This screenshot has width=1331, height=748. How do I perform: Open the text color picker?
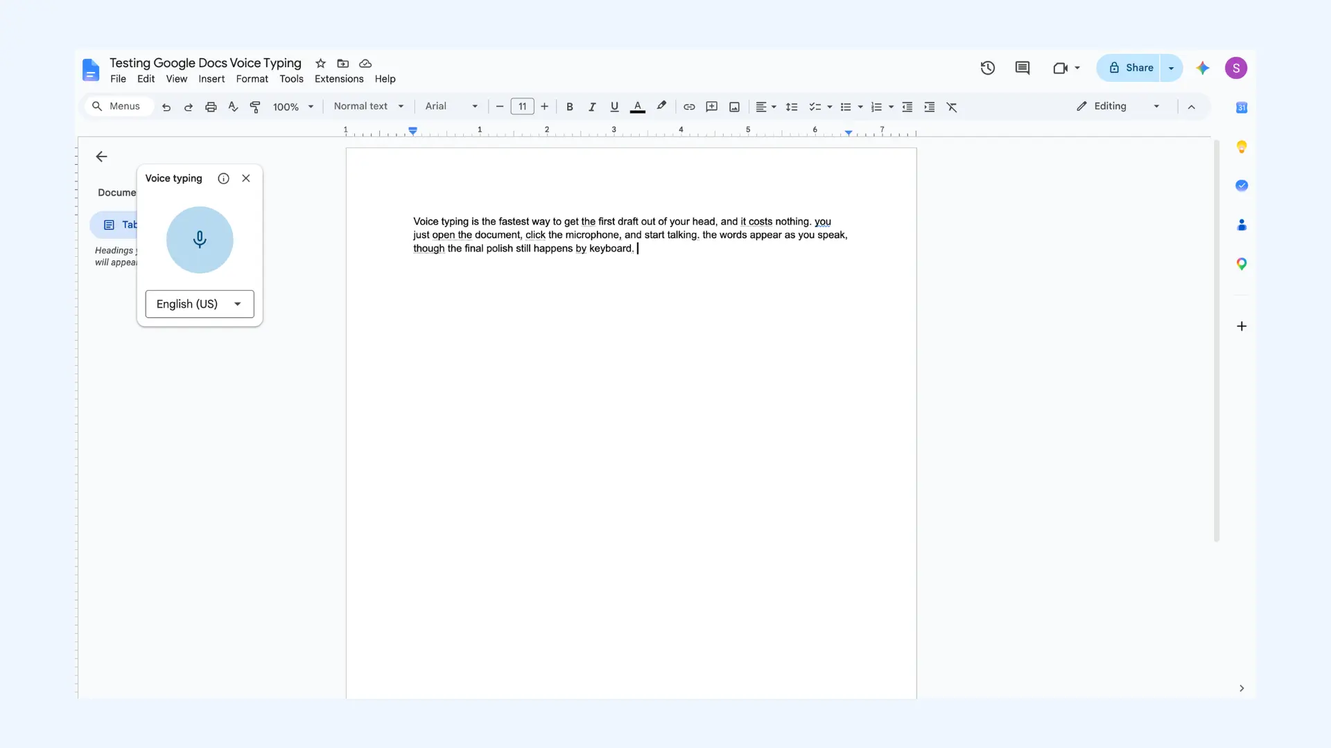click(638, 107)
